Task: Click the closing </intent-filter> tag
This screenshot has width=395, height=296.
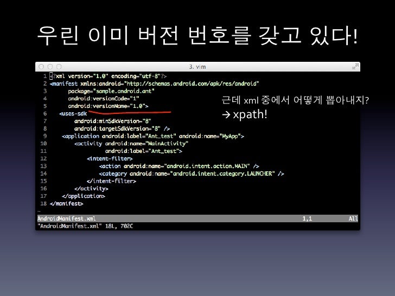Action: (x=111, y=181)
